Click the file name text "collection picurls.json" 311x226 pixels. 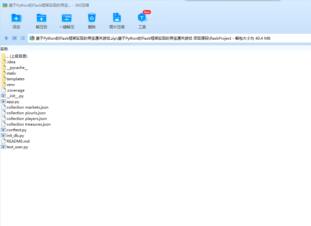(x=26, y=113)
